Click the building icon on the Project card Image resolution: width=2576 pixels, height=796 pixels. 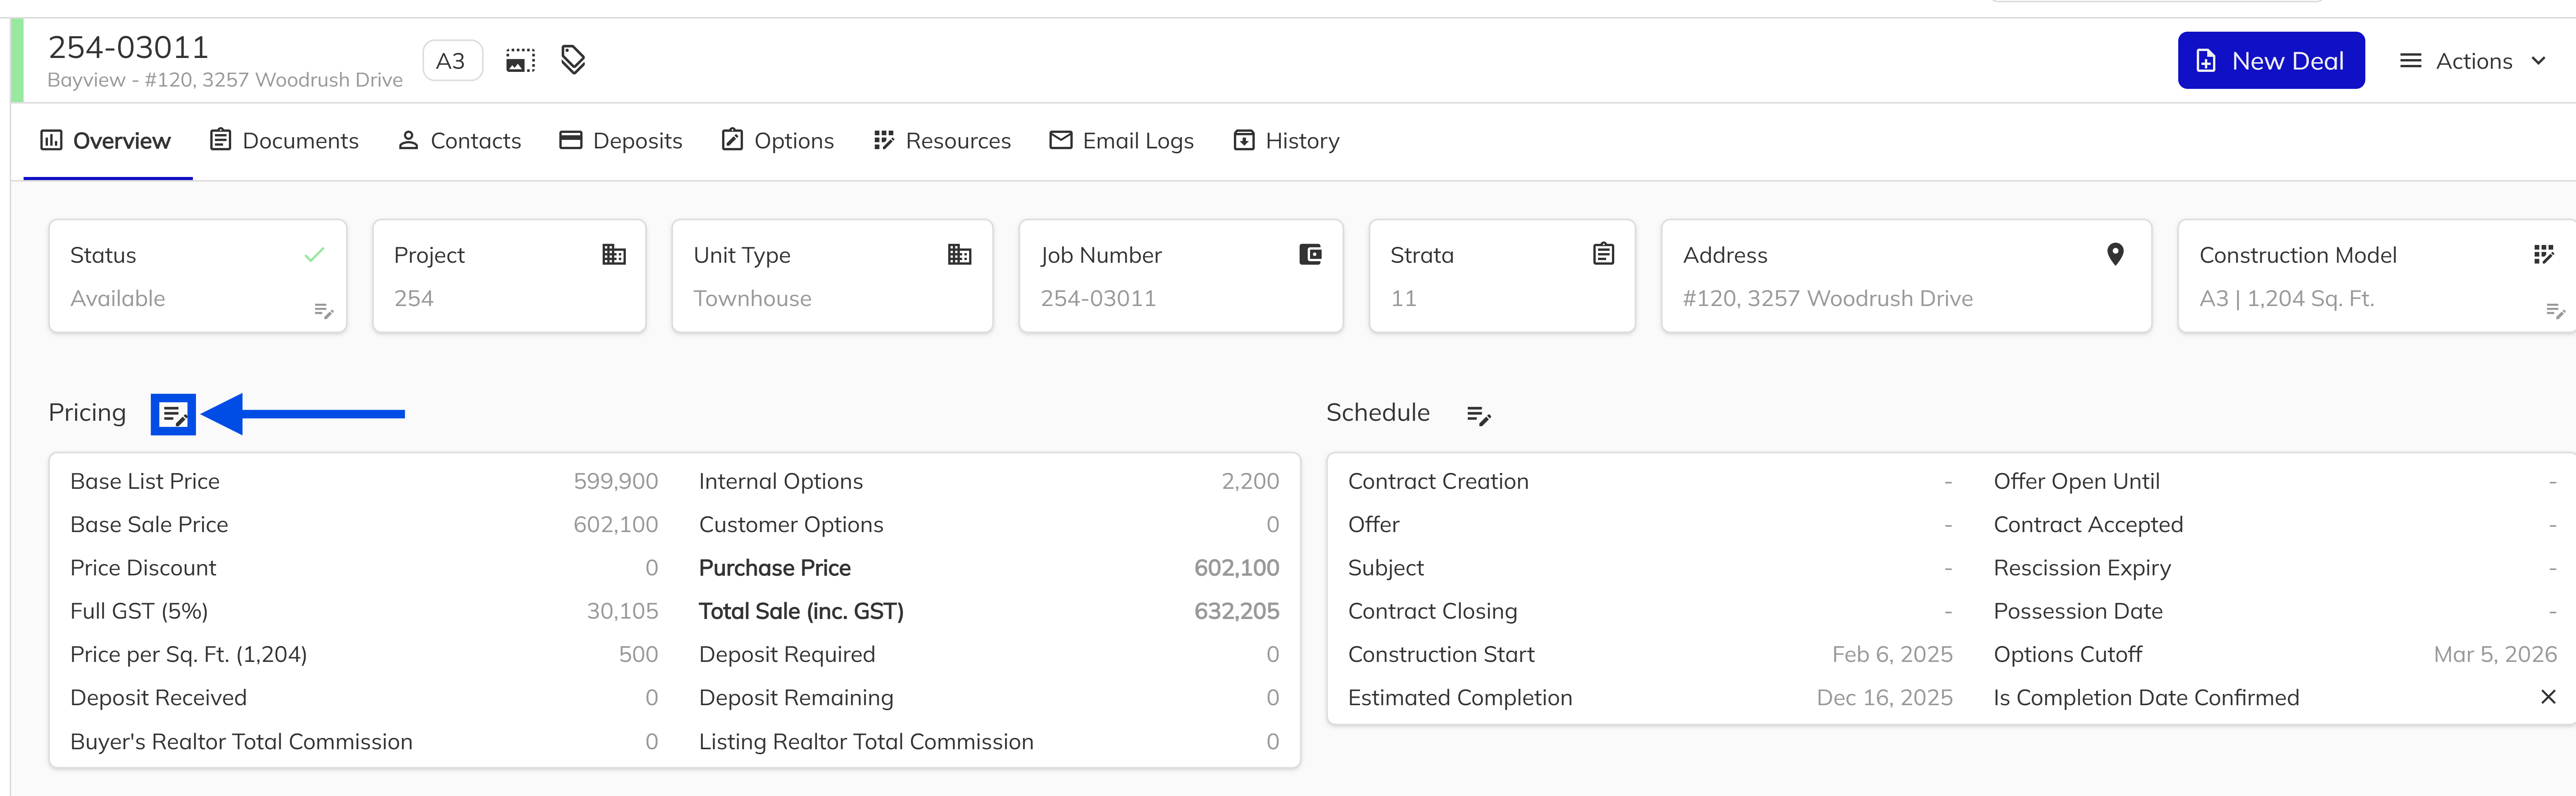[613, 253]
